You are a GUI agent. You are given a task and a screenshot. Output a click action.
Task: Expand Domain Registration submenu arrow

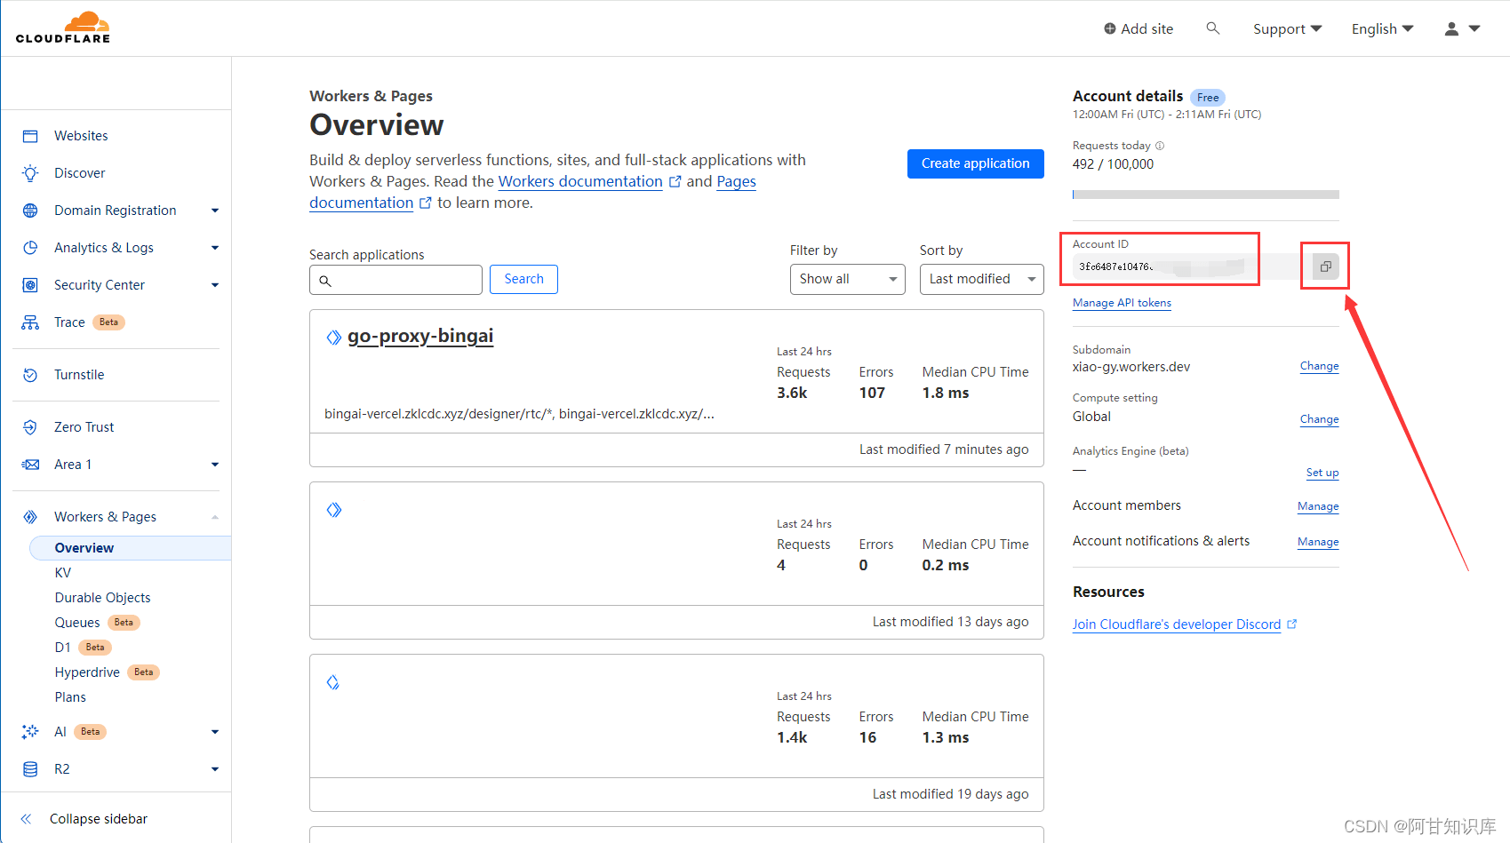[215, 211]
